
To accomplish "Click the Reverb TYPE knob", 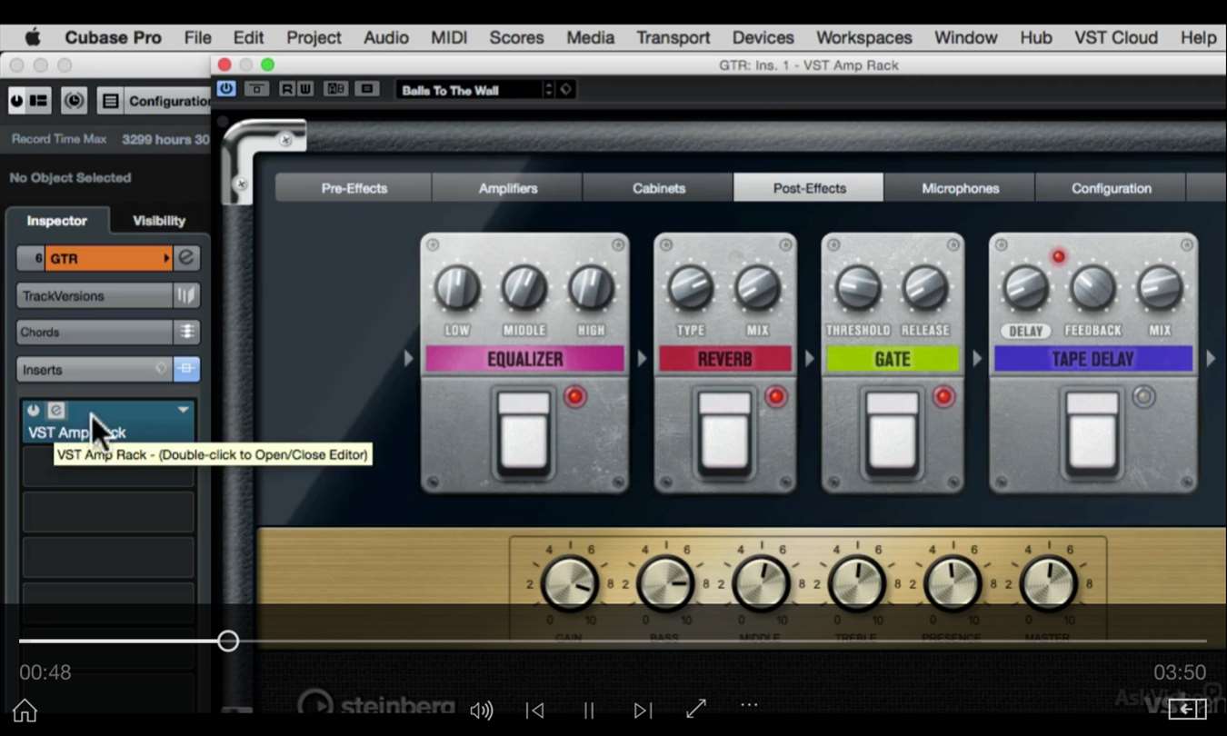I will tap(691, 289).
